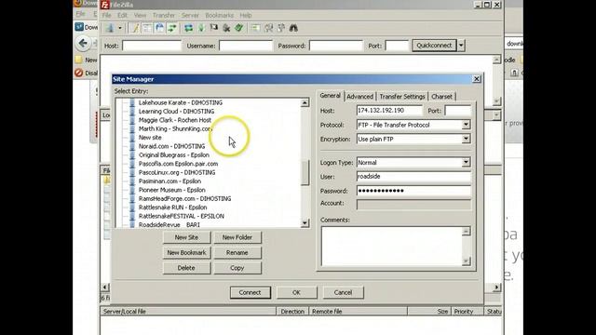Switch to the Transfer Settings tab
The width and height of the screenshot is (596, 335).
[402, 97]
